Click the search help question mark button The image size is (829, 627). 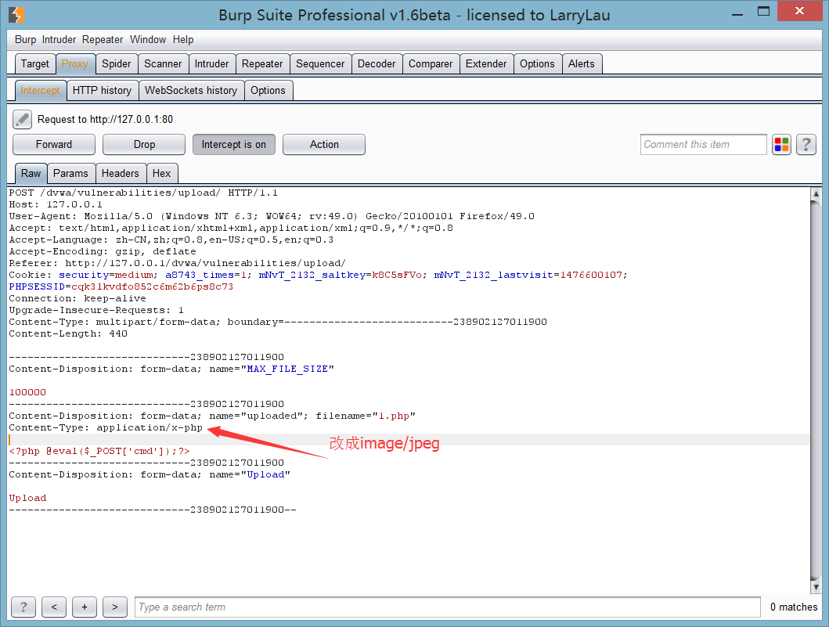pyautogui.click(x=23, y=607)
